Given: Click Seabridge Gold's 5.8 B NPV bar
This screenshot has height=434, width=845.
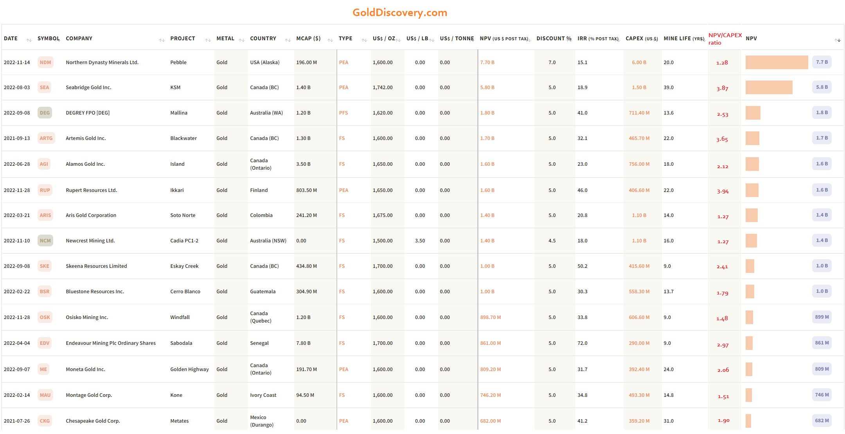Looking at the screenshot, I should point(769,88).
